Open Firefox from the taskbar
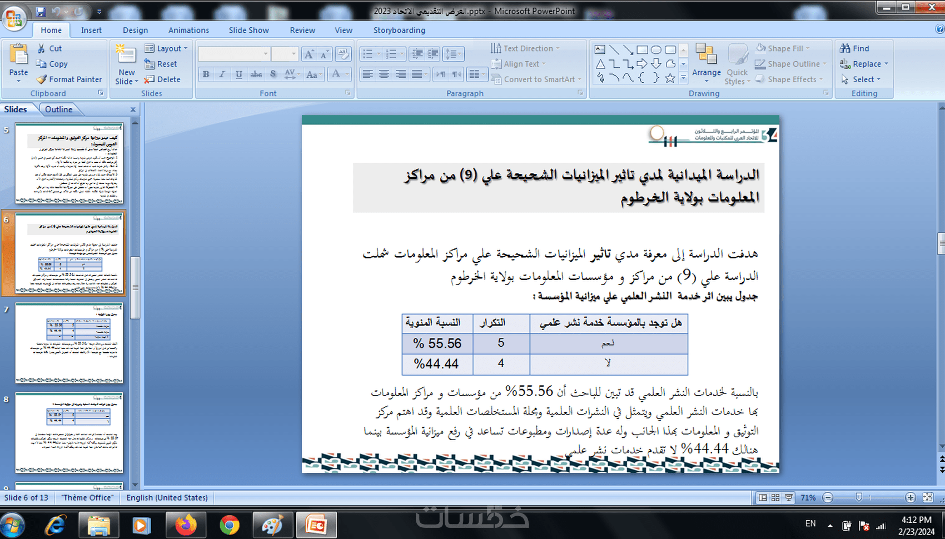Viewport: 945px width, 539px height. [186, 525]
